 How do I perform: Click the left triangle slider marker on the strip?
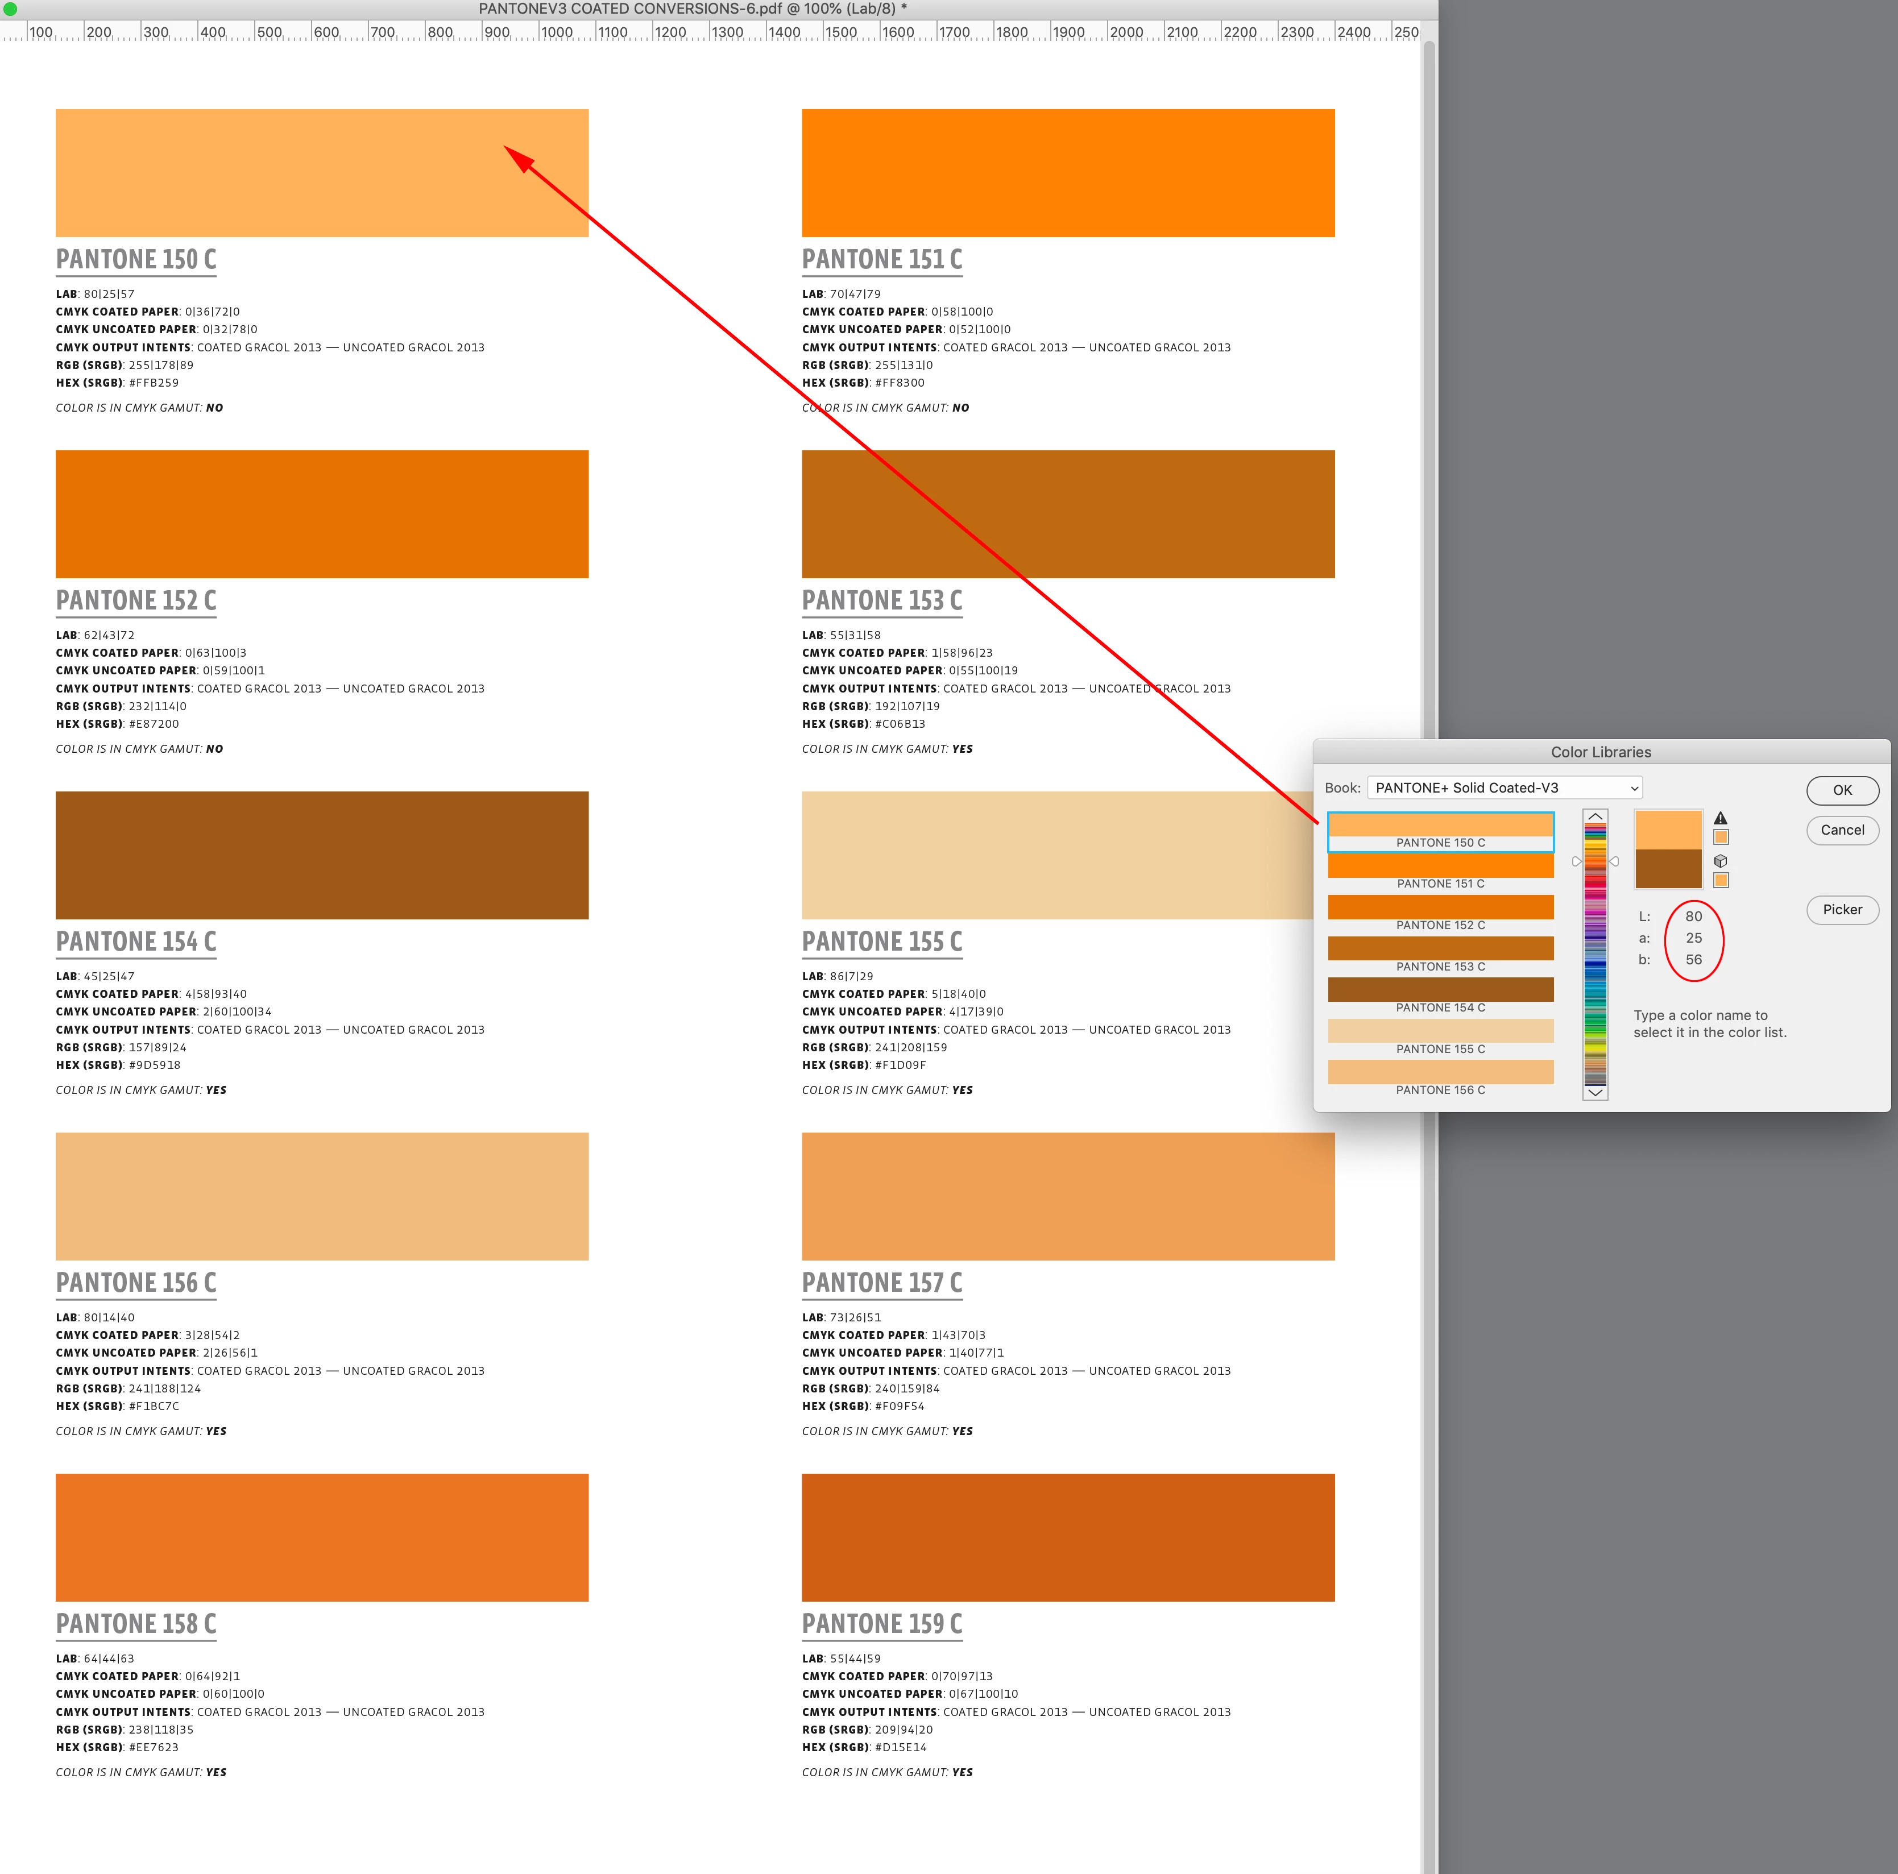click(x=1576, y=861)
